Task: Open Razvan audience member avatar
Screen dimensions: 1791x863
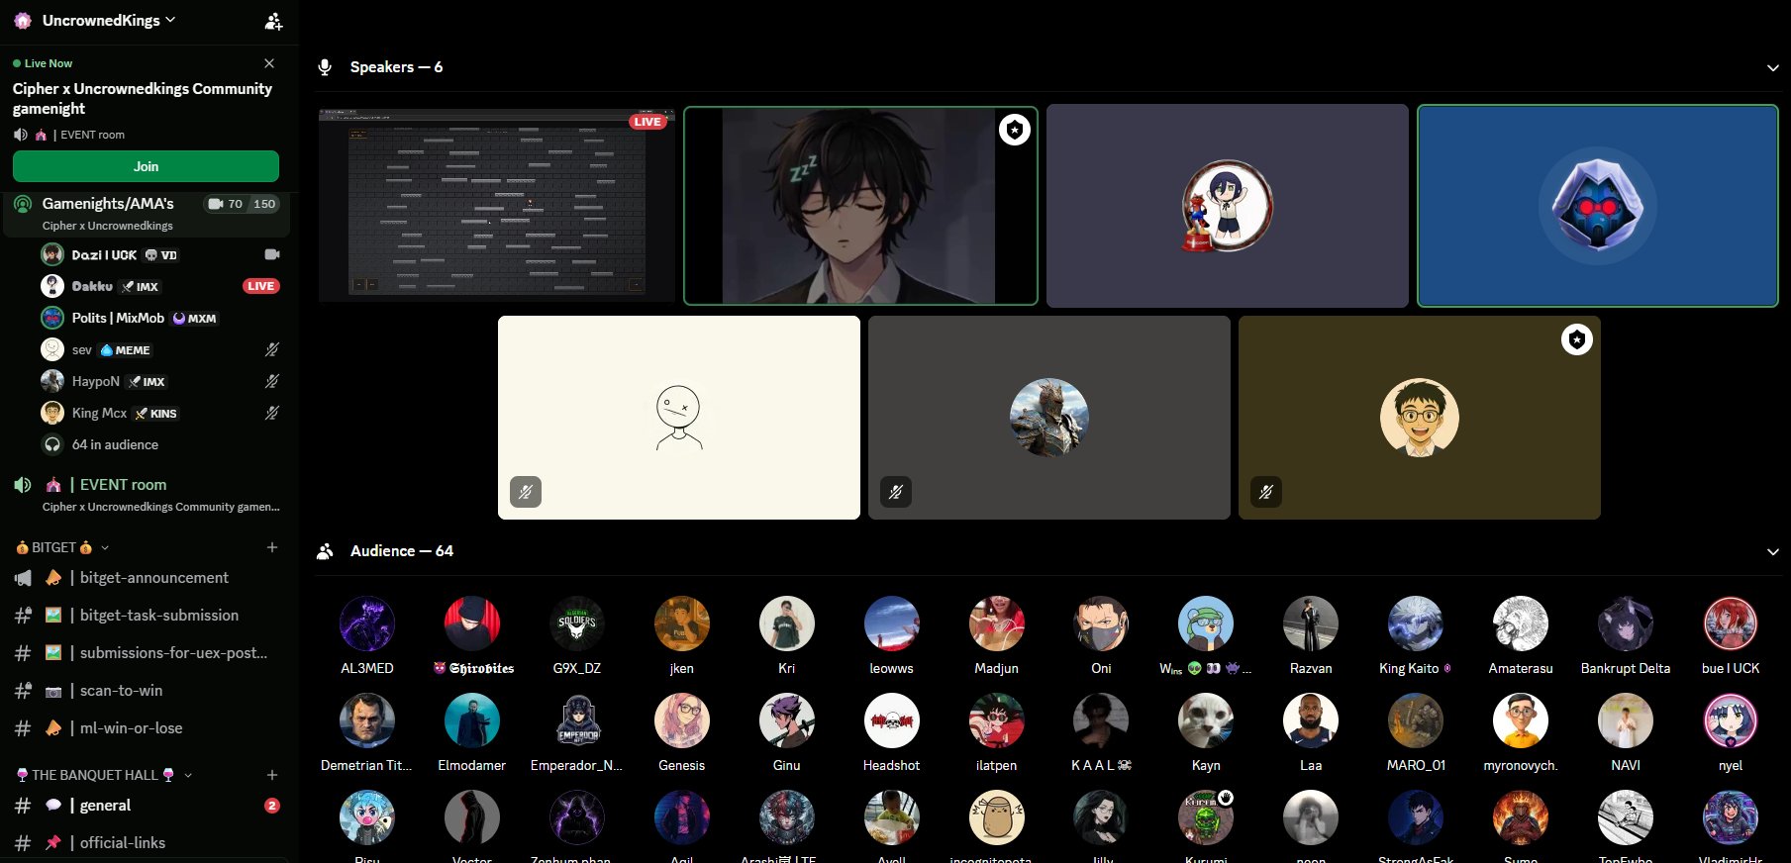Action: coord(1311,623)
